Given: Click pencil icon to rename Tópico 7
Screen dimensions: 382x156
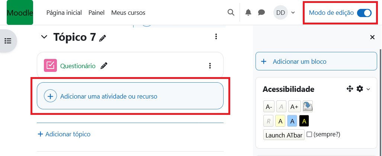Looking at the screenshot, I should point(103,37).
